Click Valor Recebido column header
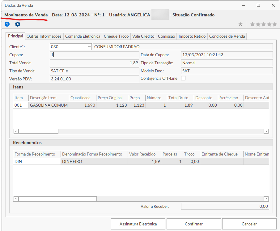This screenshot has width=280, height=231. point(144,154)
